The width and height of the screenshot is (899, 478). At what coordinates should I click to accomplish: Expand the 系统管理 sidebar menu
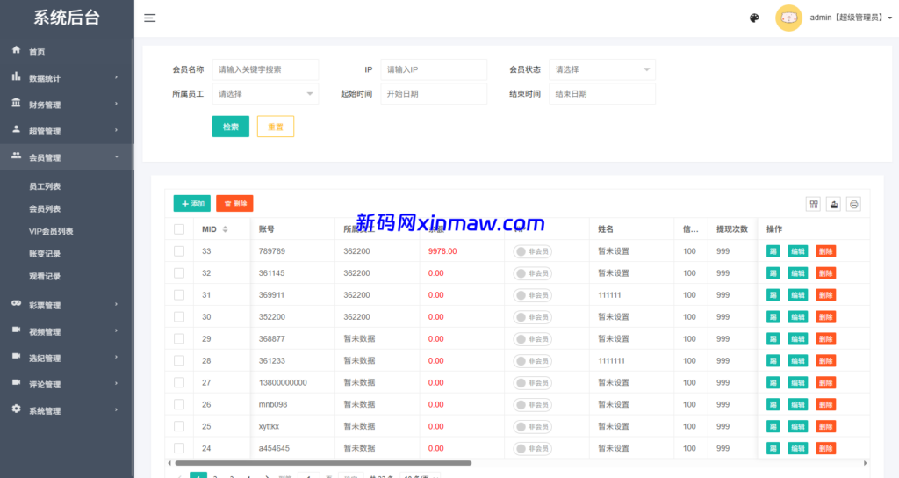[67, 410]
